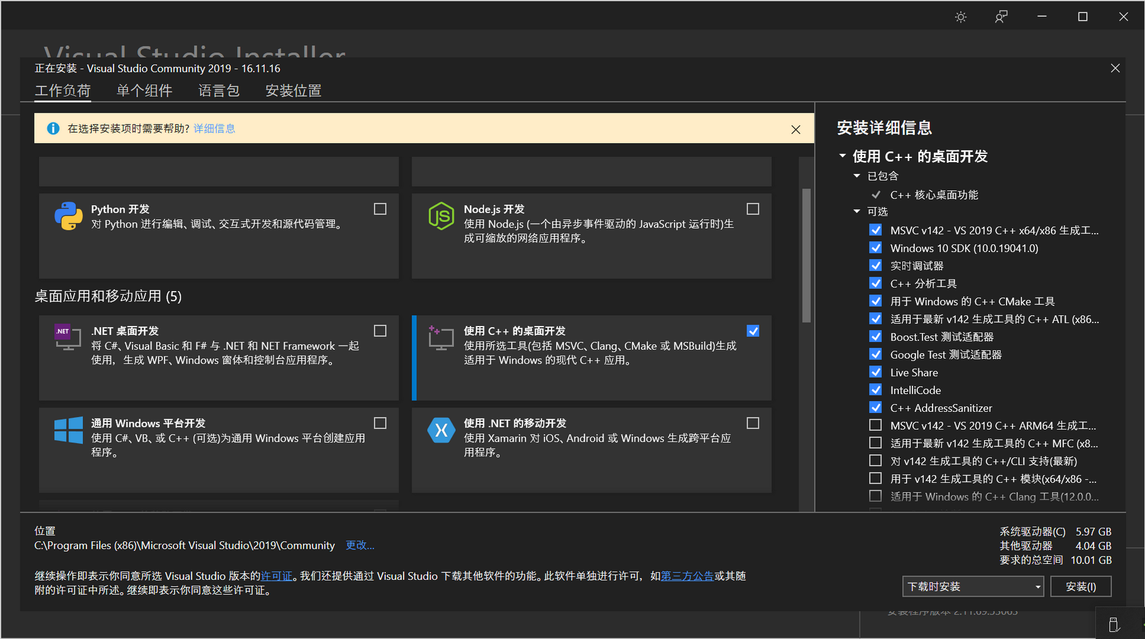Uncheck the 使用 C++ 的桌面开发 workload
This screenshot has width=1145, height=639.
[x=753, y=331]
